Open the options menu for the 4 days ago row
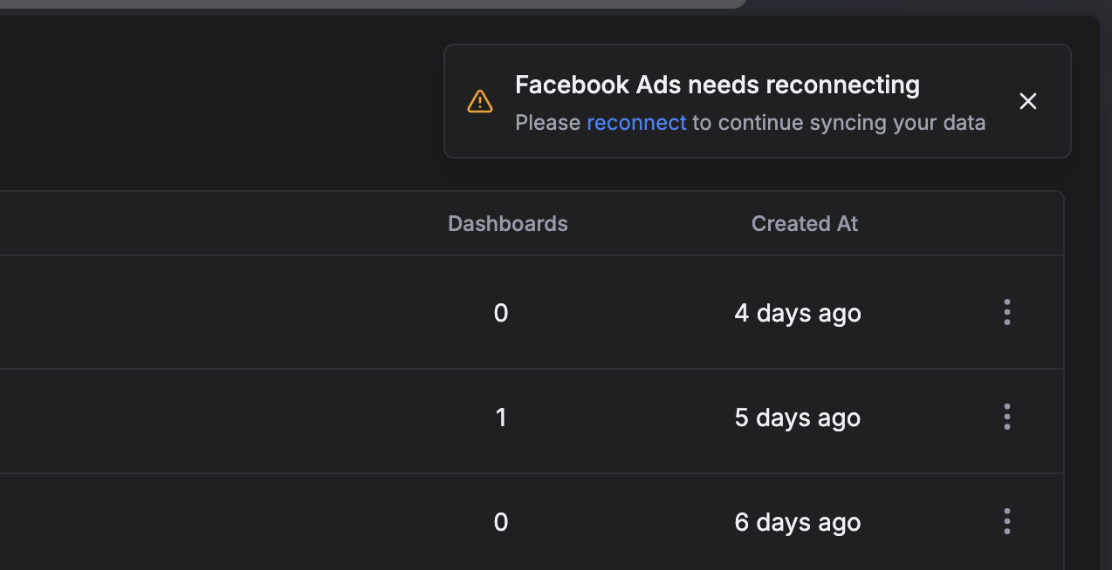The width and height of the screenshot is (1112, 570). (x=1006, y=312)
